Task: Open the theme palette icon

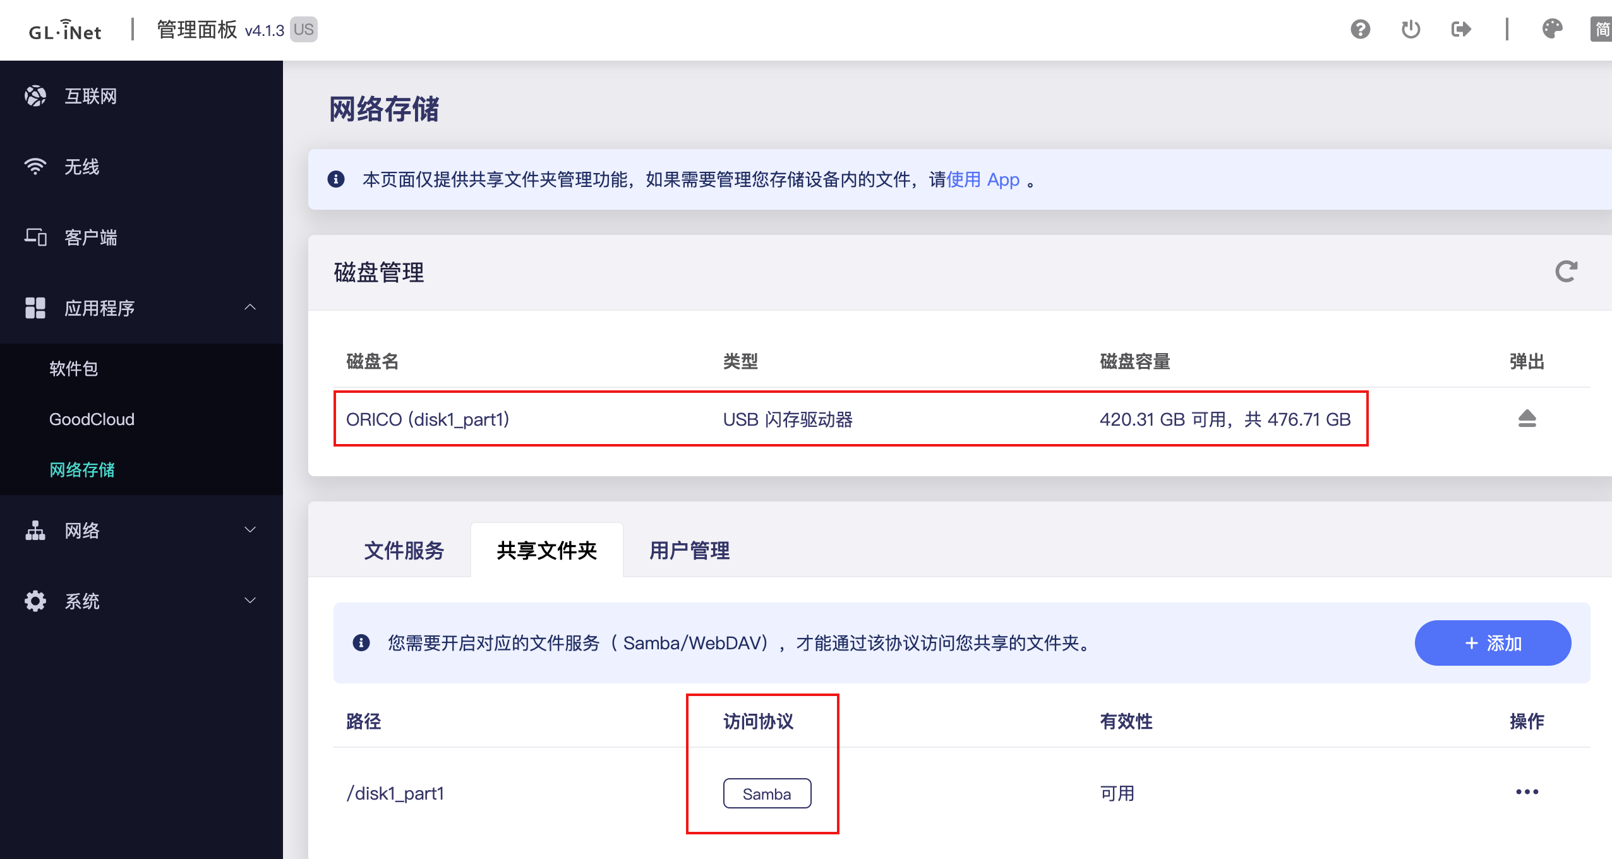Action: point(1552,30)
